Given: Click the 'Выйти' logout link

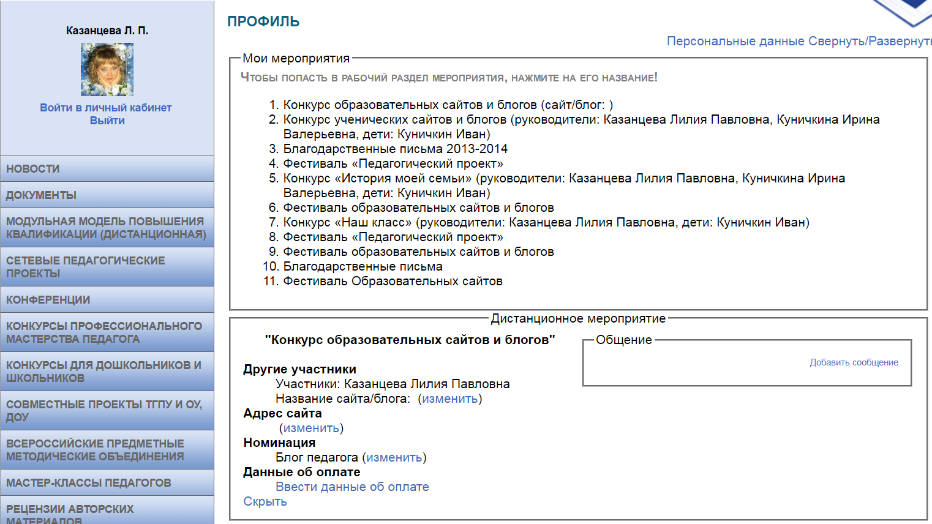Looking at the screenshot, I should click(107, 121).
